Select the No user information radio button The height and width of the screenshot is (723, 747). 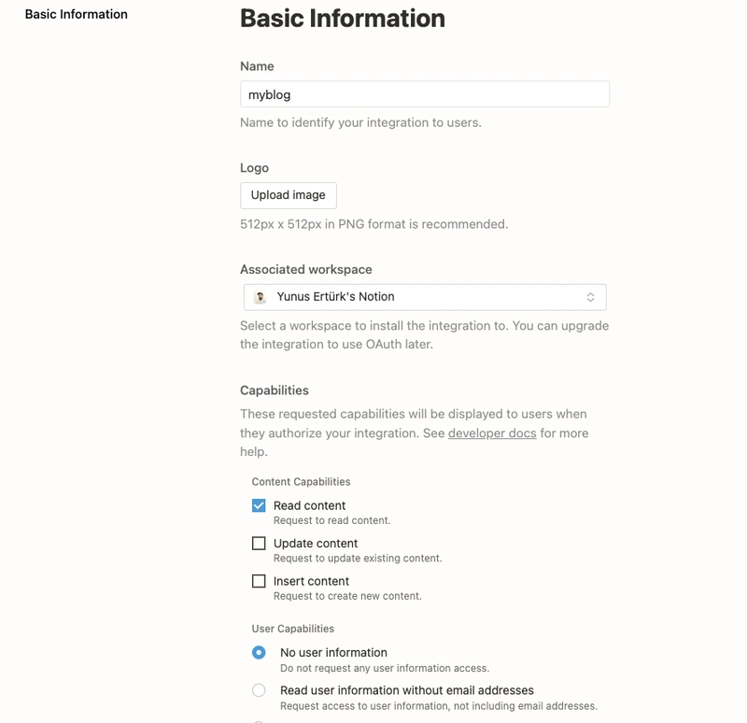click(x=259, y=653)
